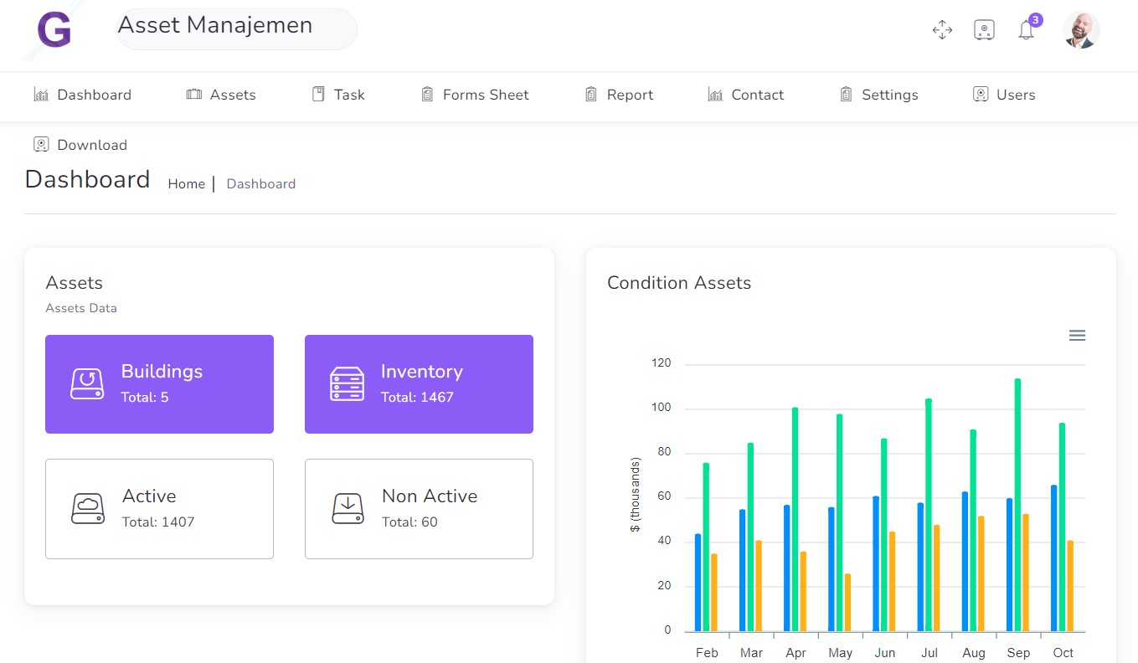Open the Users menu item
1138x663 pixels.
(1004, 95)
